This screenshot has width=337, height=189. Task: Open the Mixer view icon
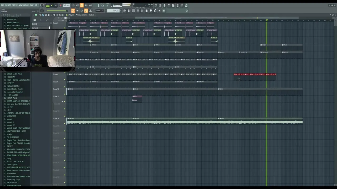point(138,10)
